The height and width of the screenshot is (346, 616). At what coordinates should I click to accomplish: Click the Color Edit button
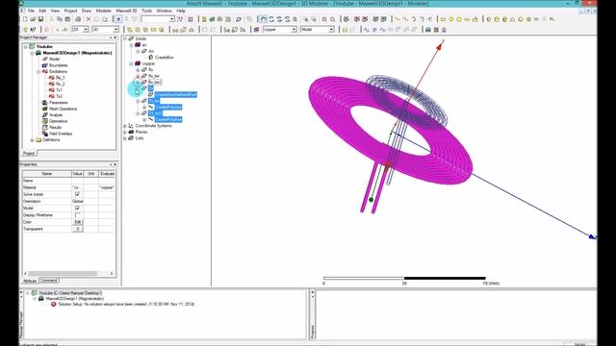coord(77,222)
